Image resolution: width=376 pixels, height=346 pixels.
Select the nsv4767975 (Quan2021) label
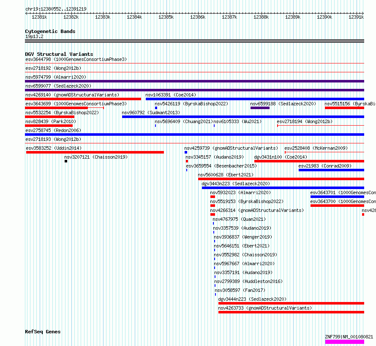coord(239,219)
